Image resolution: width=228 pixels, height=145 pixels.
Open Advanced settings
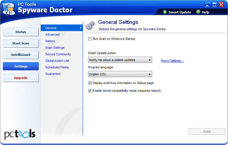[x=52, y=34]
